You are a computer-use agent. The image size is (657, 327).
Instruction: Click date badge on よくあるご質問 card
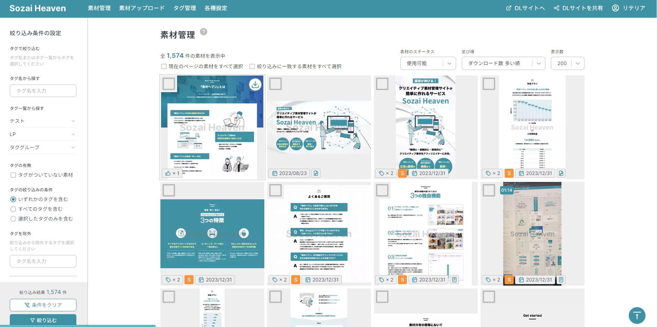pos(322,280)
